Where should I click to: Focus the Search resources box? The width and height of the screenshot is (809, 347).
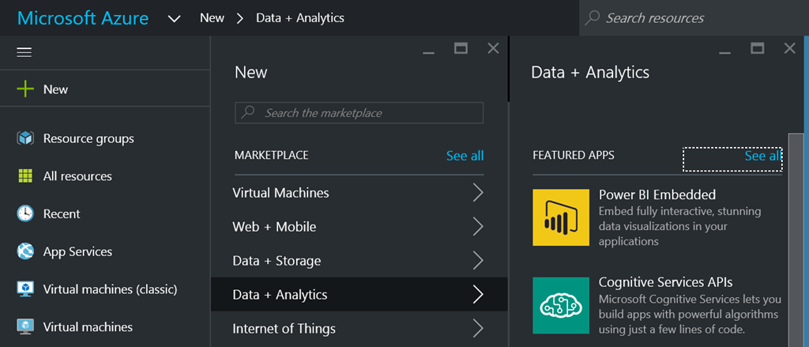[x=695, y=17]
